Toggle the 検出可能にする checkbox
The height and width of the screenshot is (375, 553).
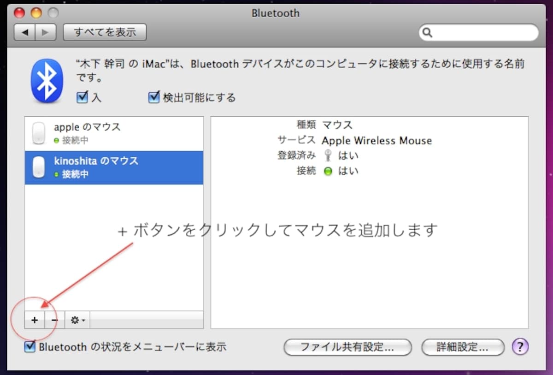(153, 97)
